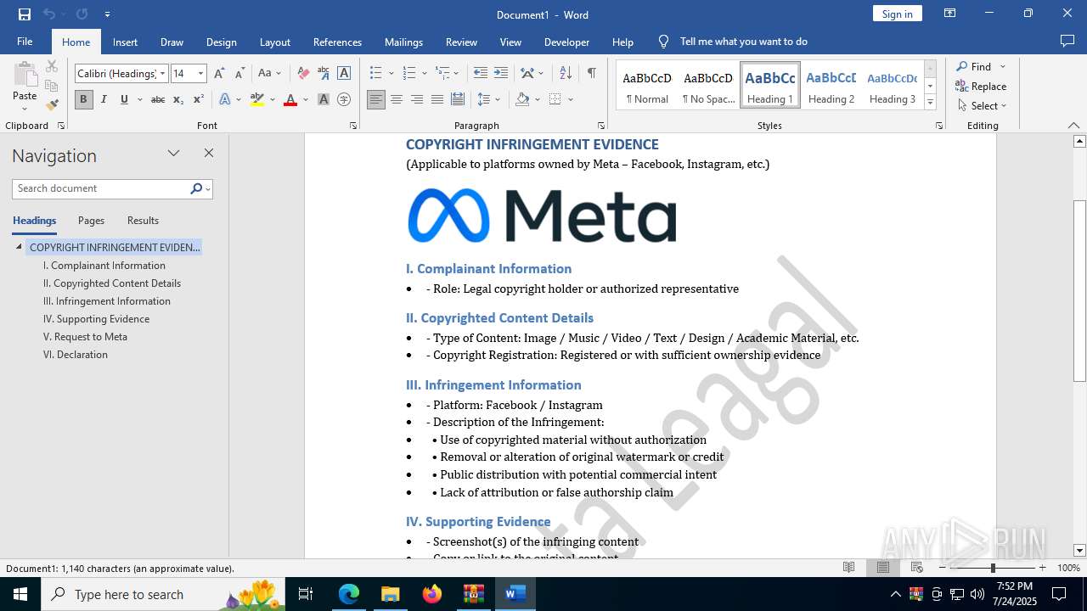
Task: Click Tell me what you want to do
Action: click(x=743, y=42)
